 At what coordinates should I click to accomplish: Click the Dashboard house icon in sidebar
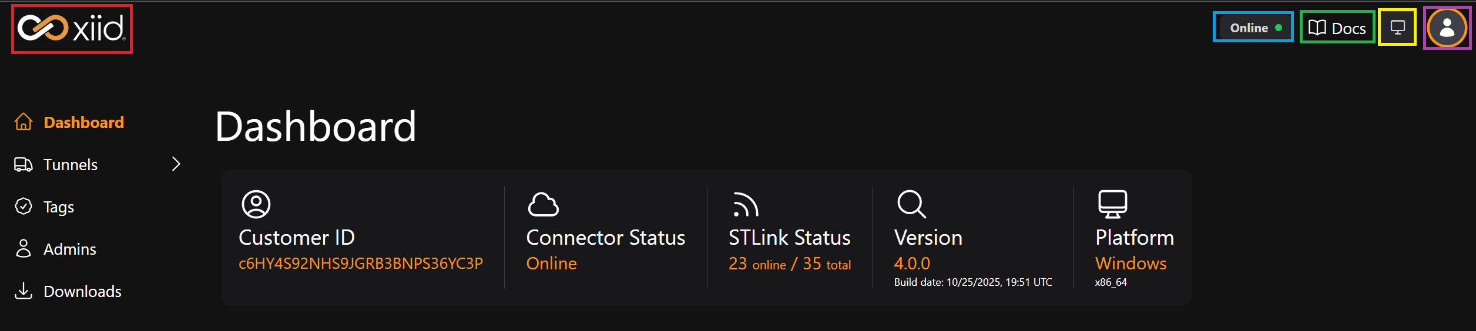point(24,122)
